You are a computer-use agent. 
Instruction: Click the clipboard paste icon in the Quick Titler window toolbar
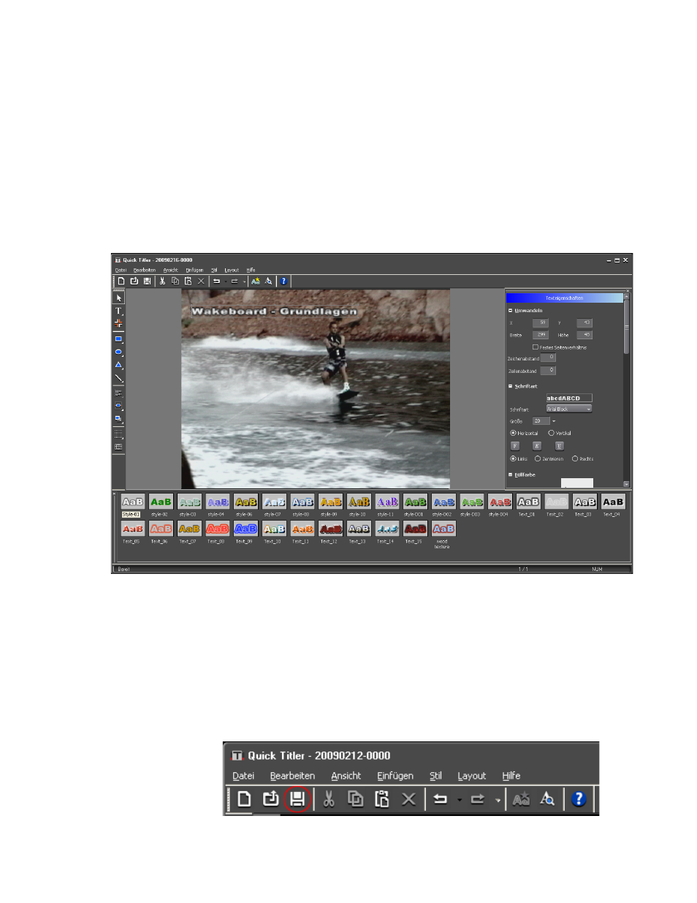point(188,281)
